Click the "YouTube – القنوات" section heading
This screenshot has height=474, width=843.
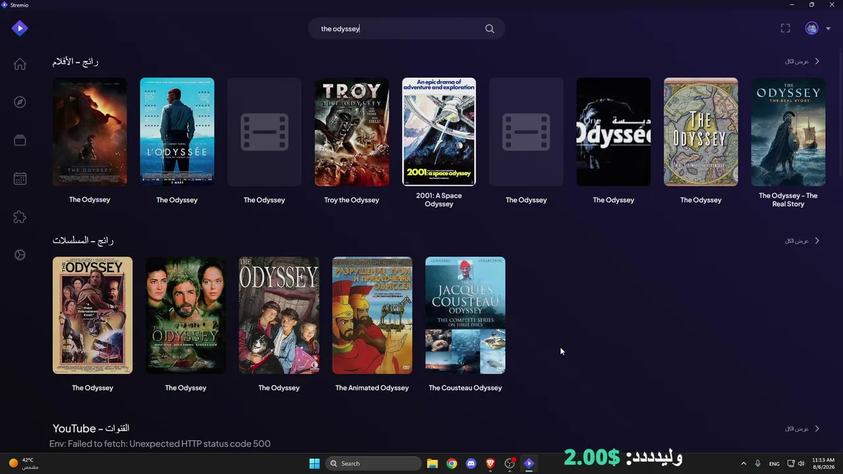click(x=91, y=429)
